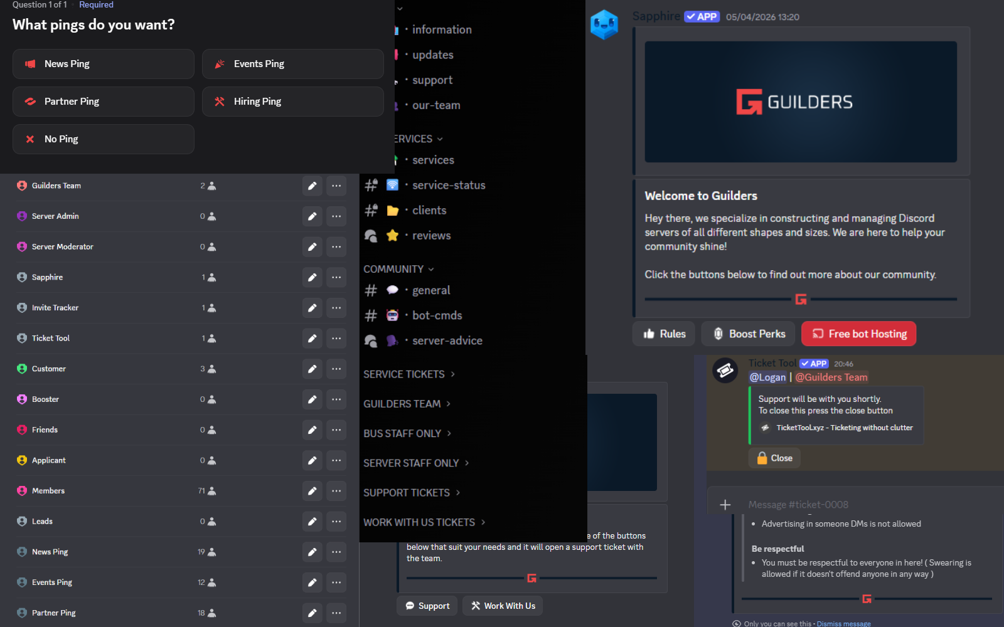Click the Support ticket button
This screenshot has width=1004, height=627.
(x=427, y=606)
